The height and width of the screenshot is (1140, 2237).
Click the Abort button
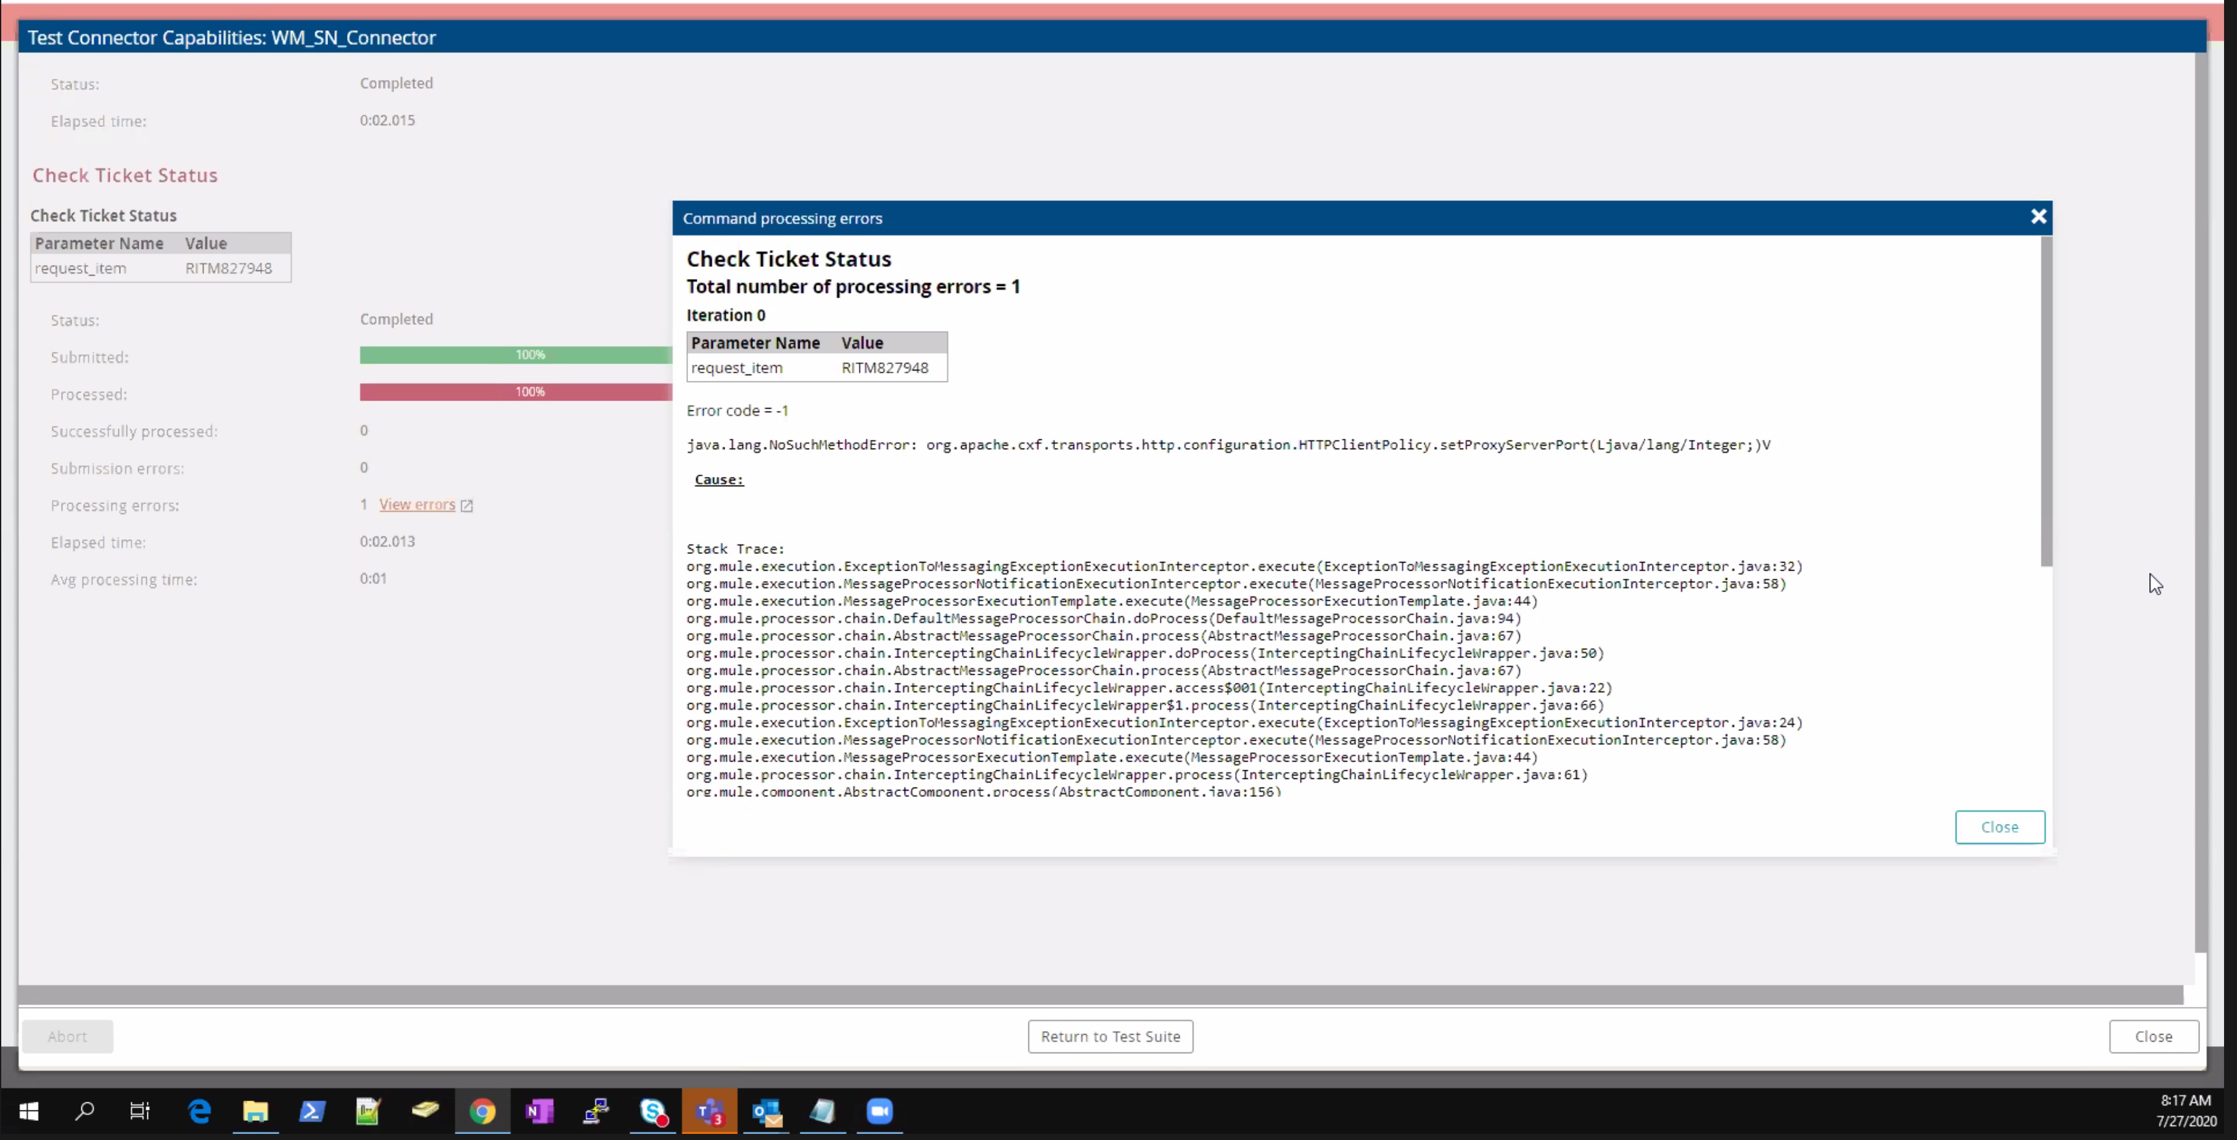tap(68, 1036)
